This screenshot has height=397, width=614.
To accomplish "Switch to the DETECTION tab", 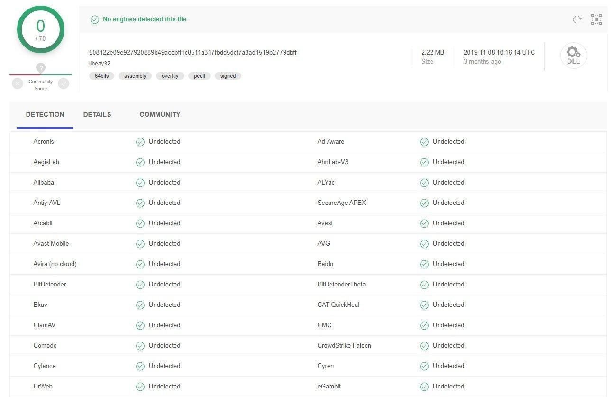I will (45, 114).
